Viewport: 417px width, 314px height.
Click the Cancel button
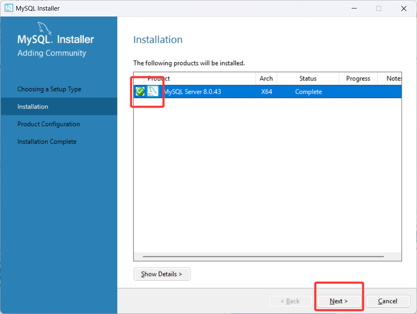pos(388,301)
